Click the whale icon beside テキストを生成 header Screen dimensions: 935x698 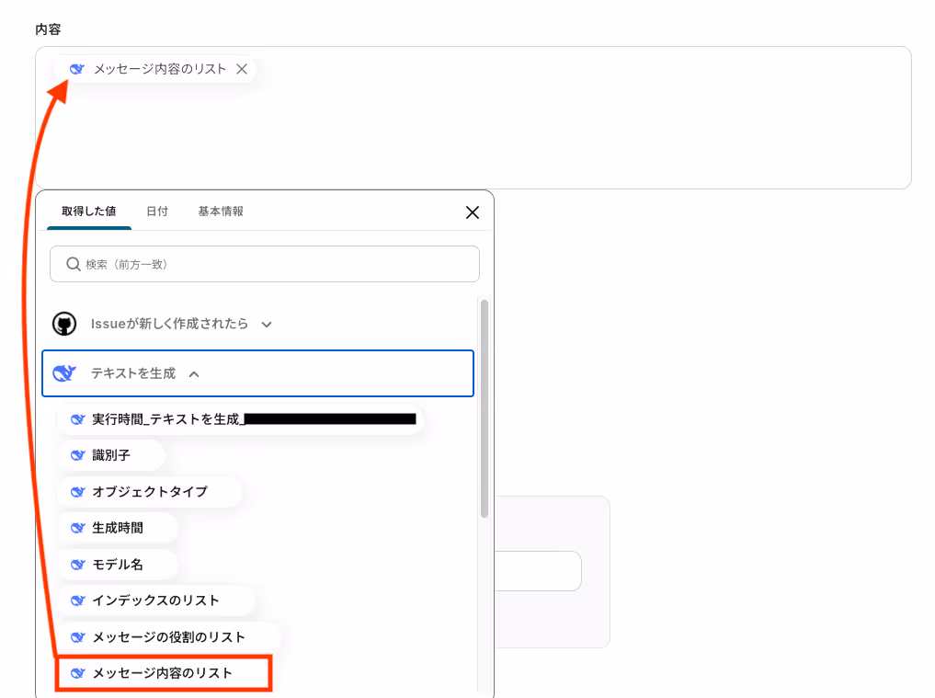tap(64, 372)
